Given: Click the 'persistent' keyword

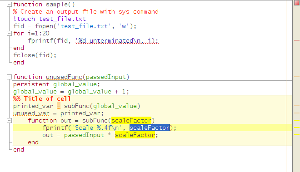Looking at the screenshot, I should click(31, 84).
